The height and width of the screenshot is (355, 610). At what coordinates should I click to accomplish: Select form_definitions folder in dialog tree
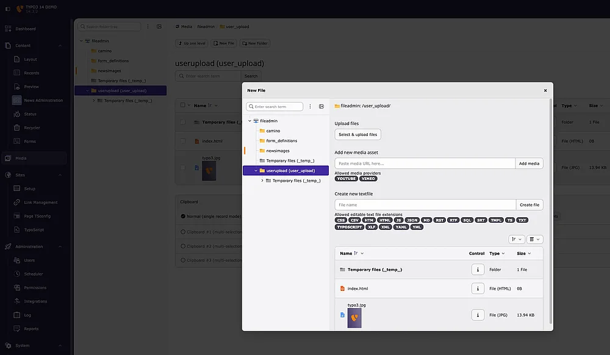[x=281, y=141]
